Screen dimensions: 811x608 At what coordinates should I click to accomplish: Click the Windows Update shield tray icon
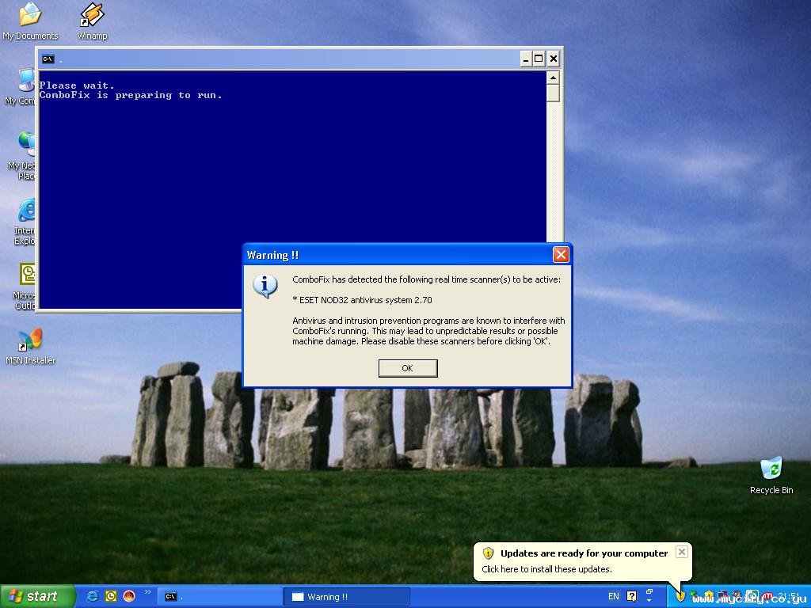pyautogui.click(x=680, y=597)
